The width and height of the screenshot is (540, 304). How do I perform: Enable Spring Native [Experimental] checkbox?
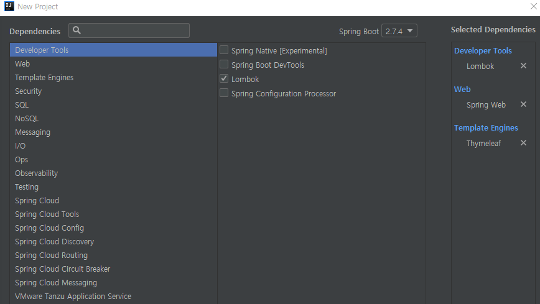(224, 50)
